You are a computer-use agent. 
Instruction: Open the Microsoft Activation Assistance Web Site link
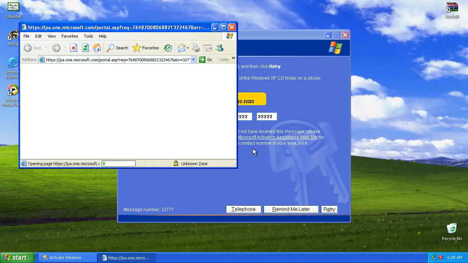[278, 137]
